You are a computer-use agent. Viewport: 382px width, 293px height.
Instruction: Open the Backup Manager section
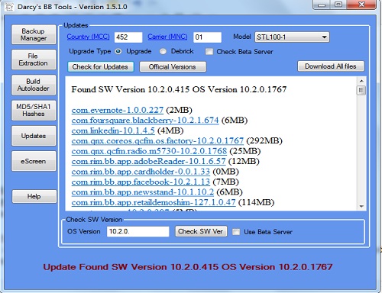click(x=34, y=34)
